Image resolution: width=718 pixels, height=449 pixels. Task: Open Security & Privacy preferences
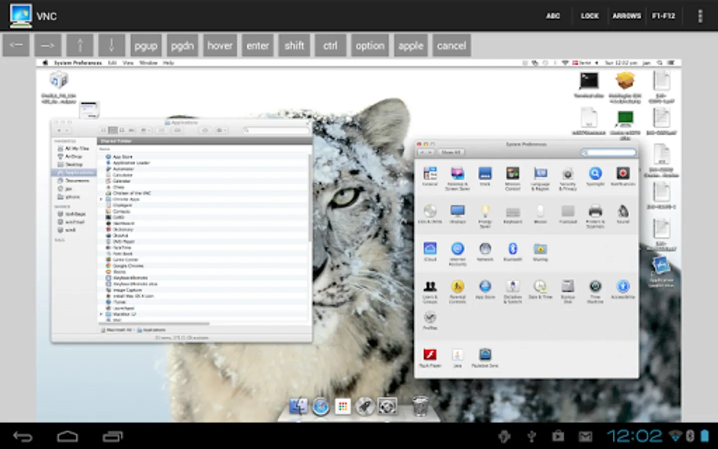pyautogui.click(x=568, y=179)
